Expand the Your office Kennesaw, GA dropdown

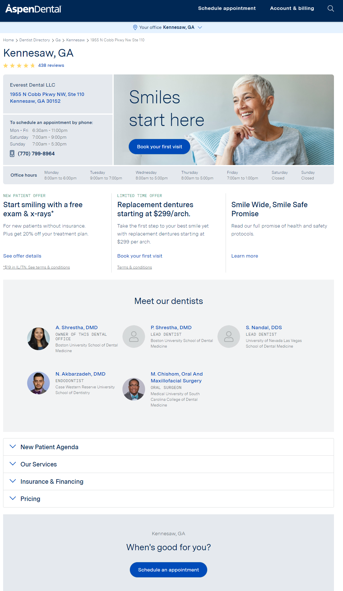pyautogui.click(x=168, y=27)
